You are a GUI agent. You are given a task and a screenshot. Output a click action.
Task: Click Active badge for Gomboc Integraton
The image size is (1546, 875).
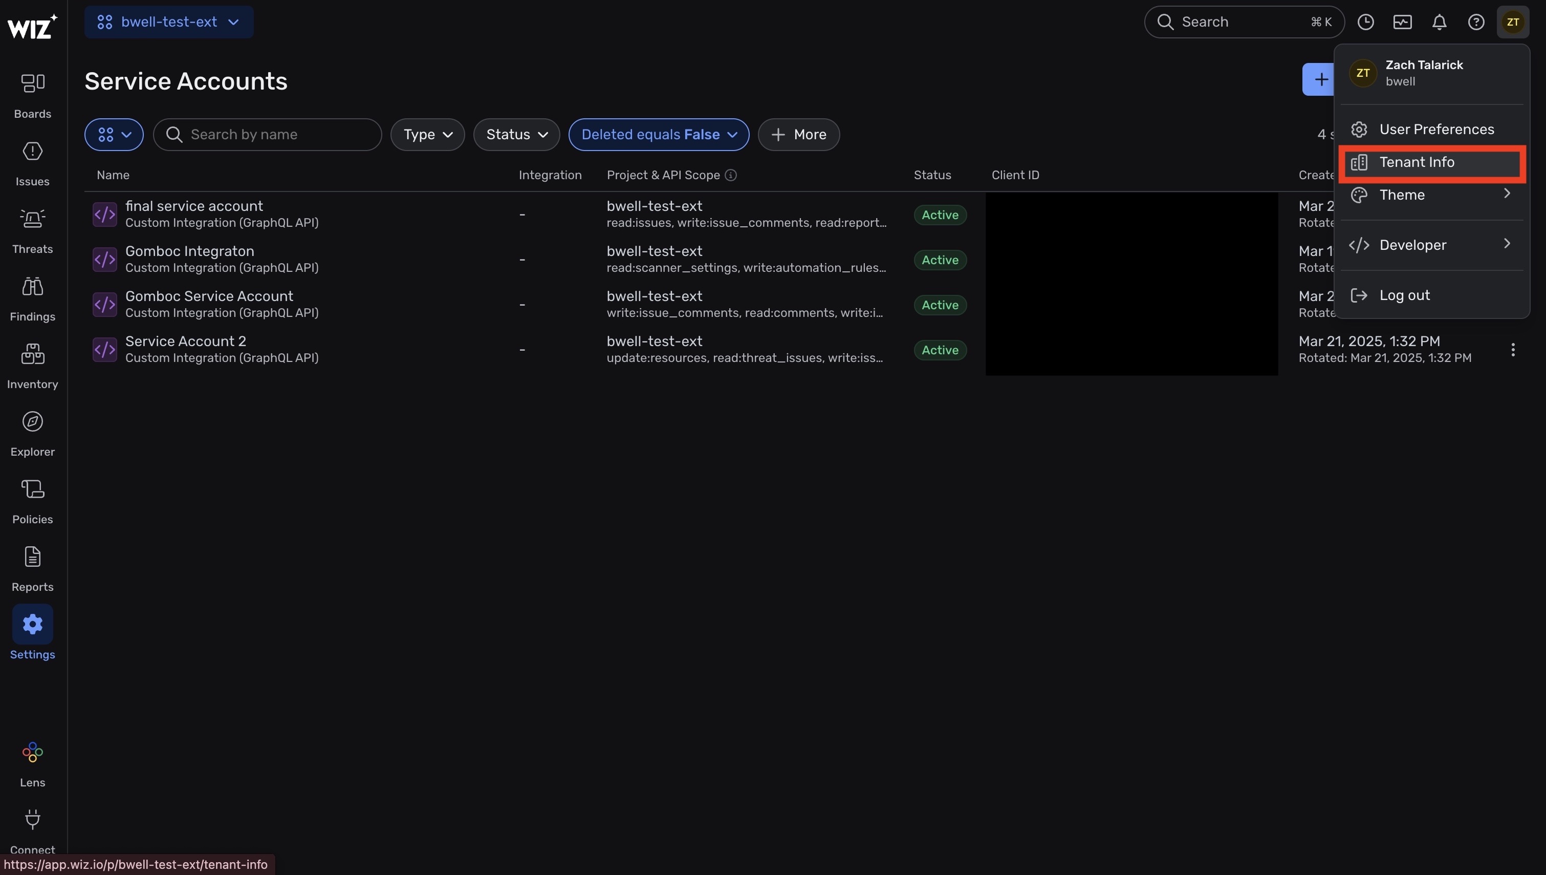point(940,260)
